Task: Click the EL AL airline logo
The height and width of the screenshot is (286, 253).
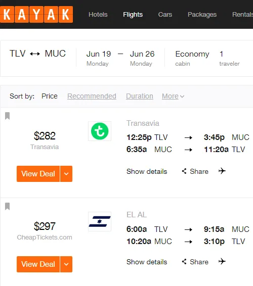Action: coord(100,221)
